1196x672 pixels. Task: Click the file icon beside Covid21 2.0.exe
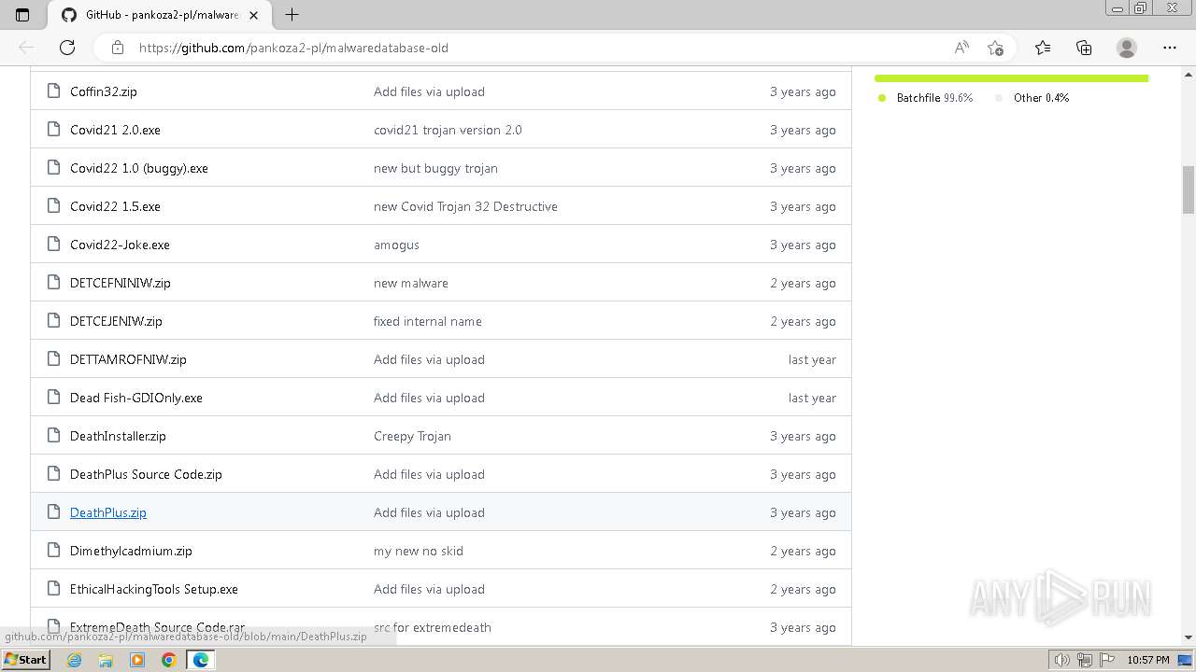click(53, 130)
